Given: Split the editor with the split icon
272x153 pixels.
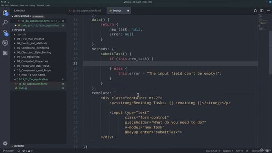Looking at the screenshot, I should [262, 11].
